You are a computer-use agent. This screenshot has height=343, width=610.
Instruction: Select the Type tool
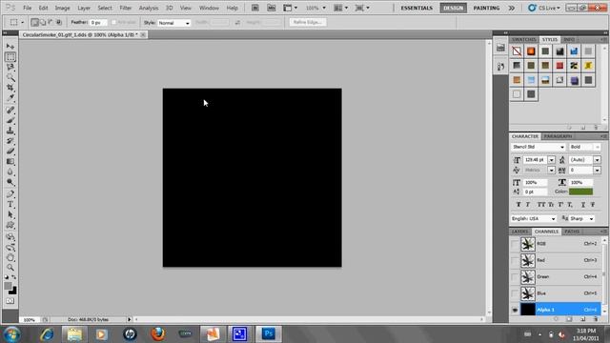click(10, 205)
